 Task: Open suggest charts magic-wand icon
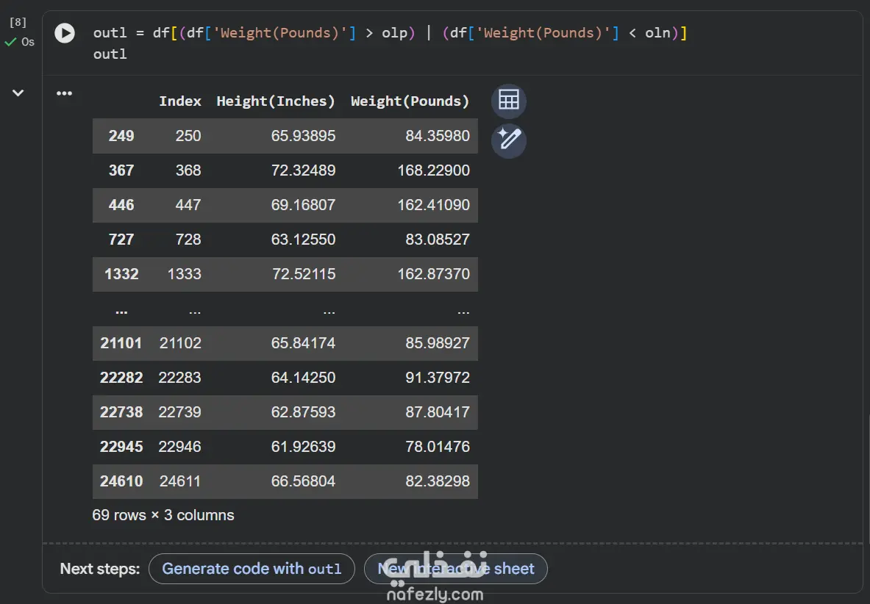coord(508,140)
